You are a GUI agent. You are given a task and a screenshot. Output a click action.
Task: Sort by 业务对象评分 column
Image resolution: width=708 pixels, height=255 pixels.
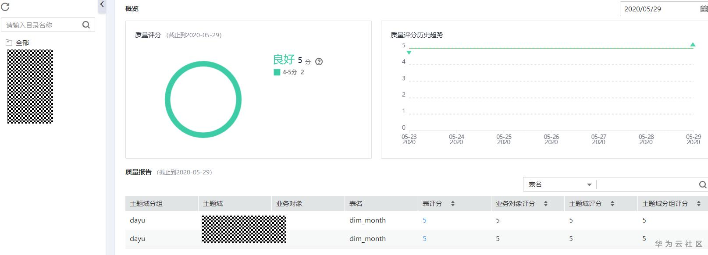coord(546,204)
